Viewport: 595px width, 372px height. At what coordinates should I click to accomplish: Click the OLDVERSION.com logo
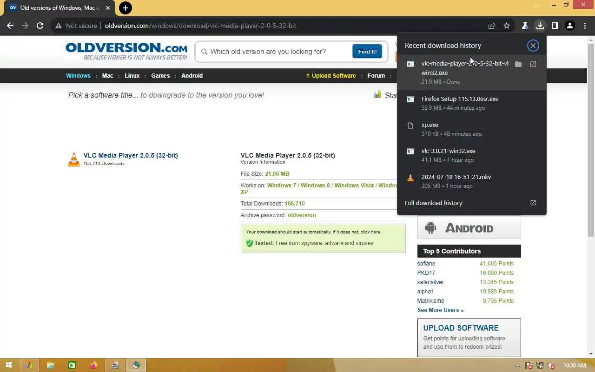click(126, 51)
